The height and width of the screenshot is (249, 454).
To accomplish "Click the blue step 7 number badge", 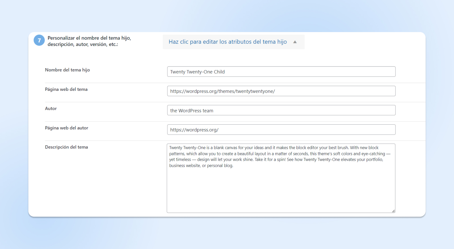I will pyautogui.click(x=39, y=40).
